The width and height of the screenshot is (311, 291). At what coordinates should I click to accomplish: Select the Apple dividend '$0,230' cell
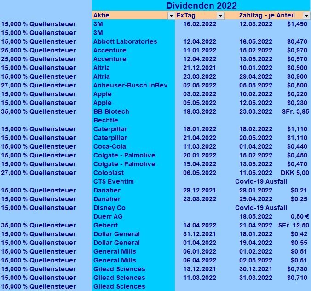tap(297, 103)
